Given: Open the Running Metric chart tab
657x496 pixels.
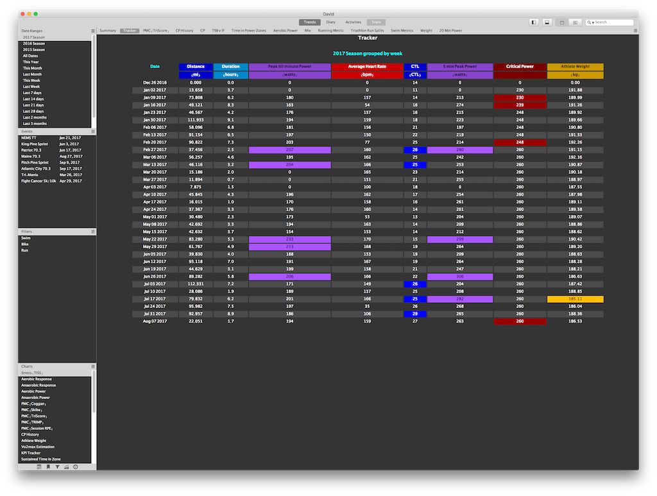Looking at the screenshot, I should click(330, 31).
